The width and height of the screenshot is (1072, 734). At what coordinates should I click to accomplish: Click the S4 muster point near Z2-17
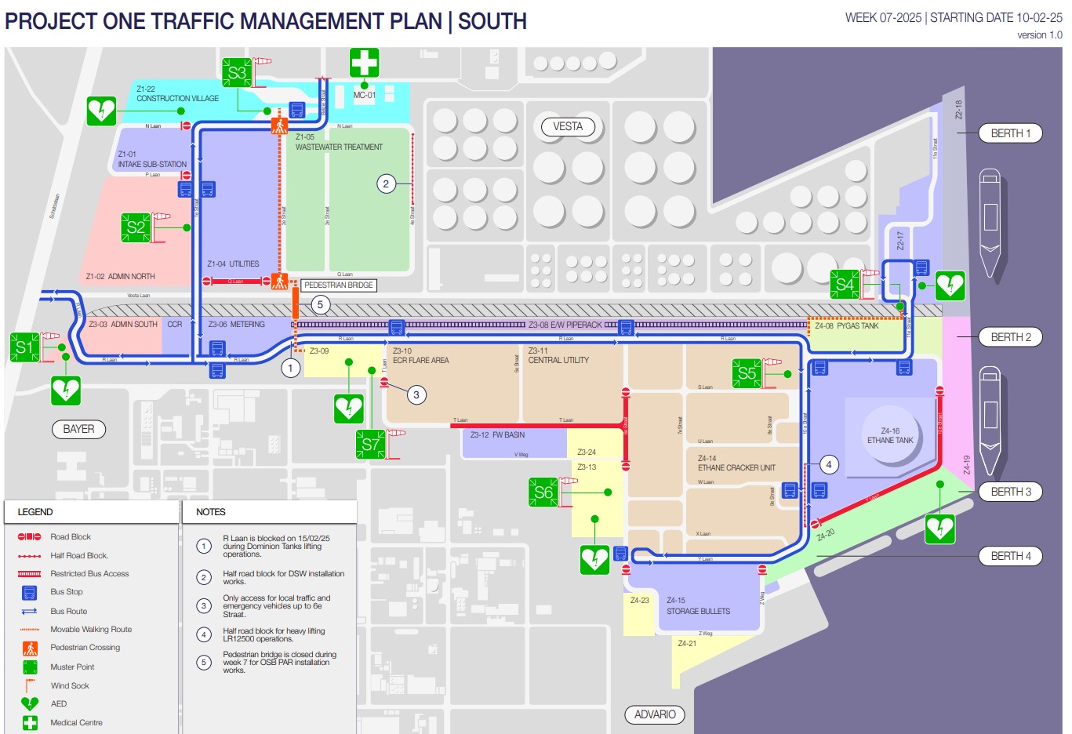pos(845,284)
